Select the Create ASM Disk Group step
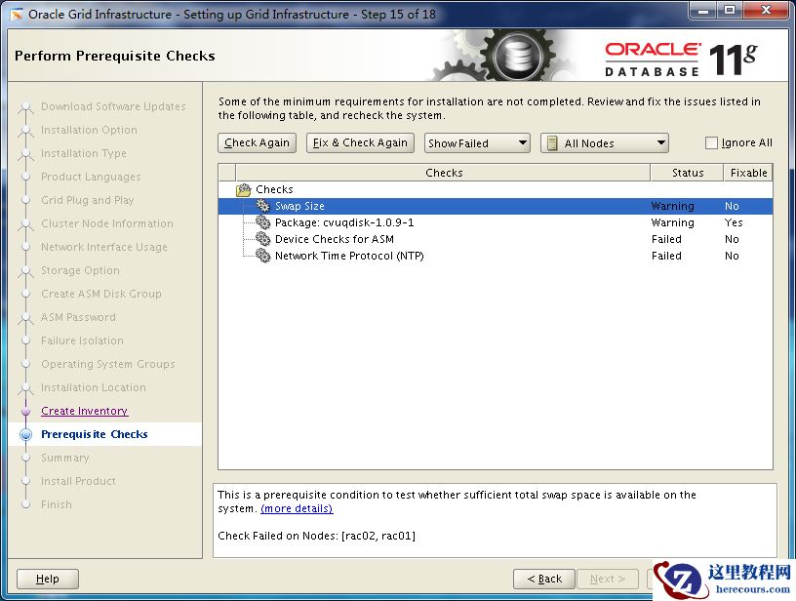The width and height of the screenshot is (796, 601). tap(101, 294)
